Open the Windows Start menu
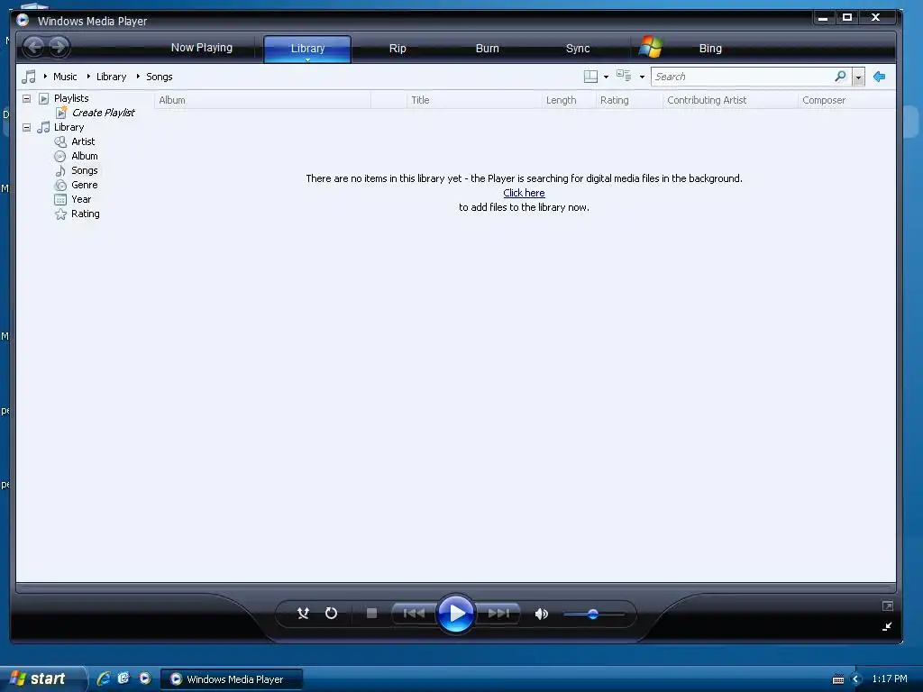 click(x=41, y=678)
